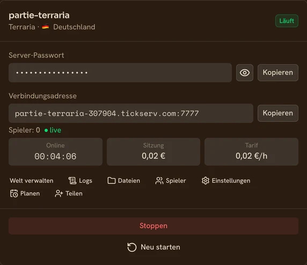
Task: Stop the server with Stoppen
Action: click(153, 226)
